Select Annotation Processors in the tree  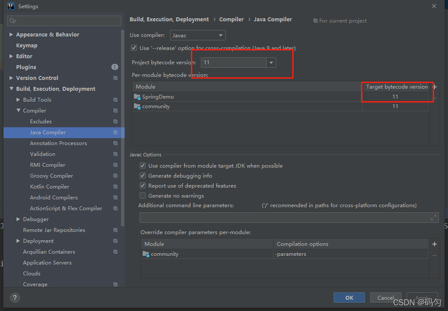[58, 143]
